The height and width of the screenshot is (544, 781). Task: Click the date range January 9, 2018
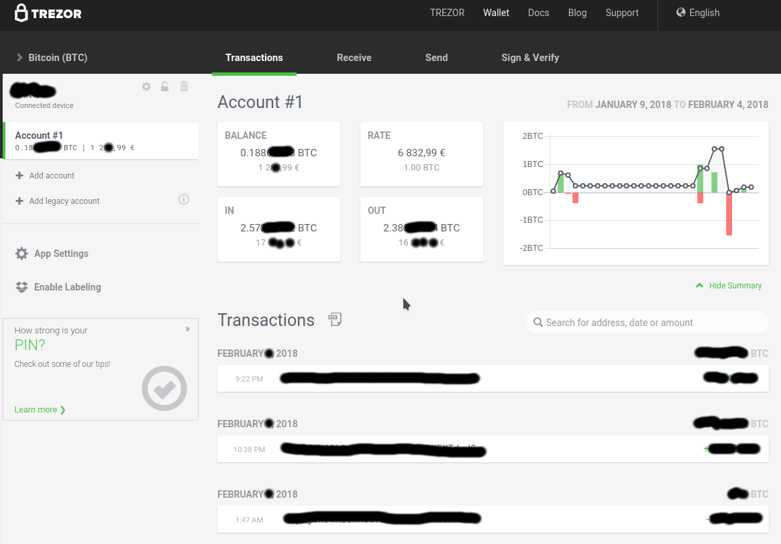[x=633, y=105]
